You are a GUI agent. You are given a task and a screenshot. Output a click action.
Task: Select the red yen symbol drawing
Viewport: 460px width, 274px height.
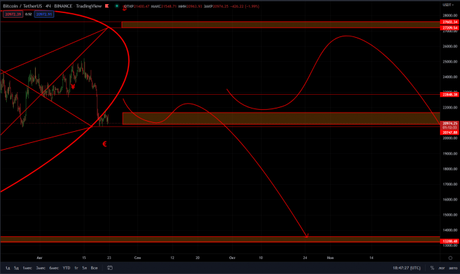(73, 87)
